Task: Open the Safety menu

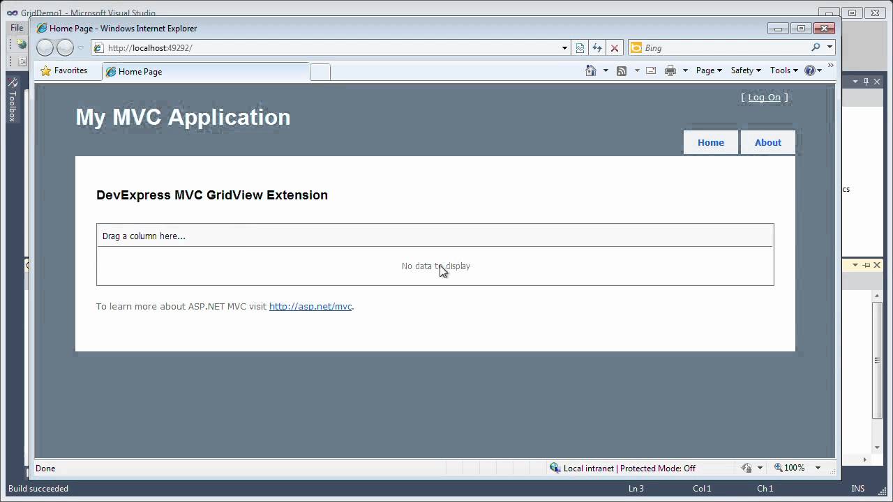Action: point(746,70)
